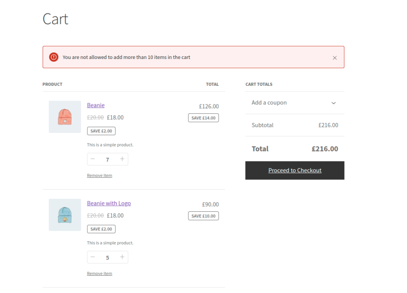Viewport: 407px width, 293px height.
Task: Increase Beanie quantity with plus icon
Action: pos(122,159)
